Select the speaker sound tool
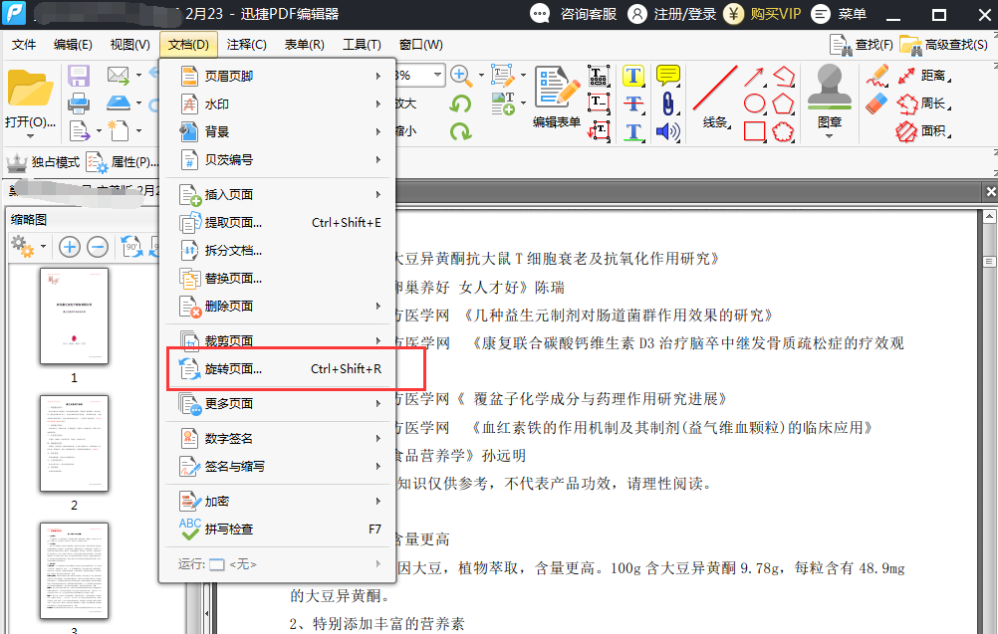 point(667,131)
